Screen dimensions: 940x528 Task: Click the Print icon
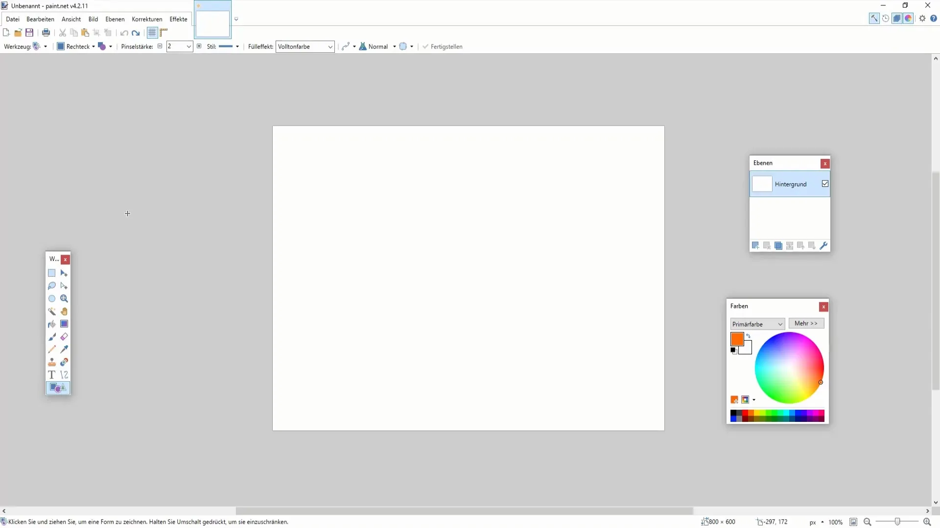point(46,33)
